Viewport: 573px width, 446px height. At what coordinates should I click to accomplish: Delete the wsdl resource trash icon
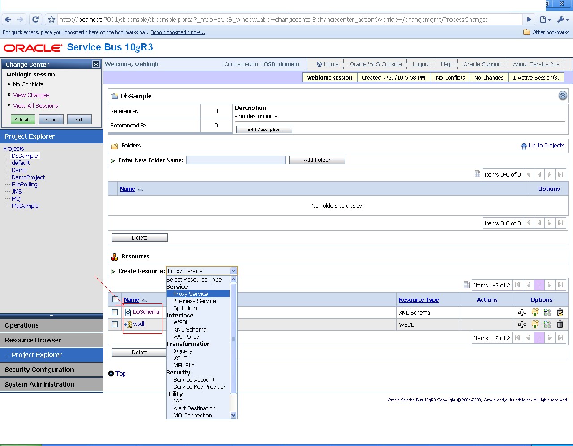pyautogui.click(x=560, y=324)
